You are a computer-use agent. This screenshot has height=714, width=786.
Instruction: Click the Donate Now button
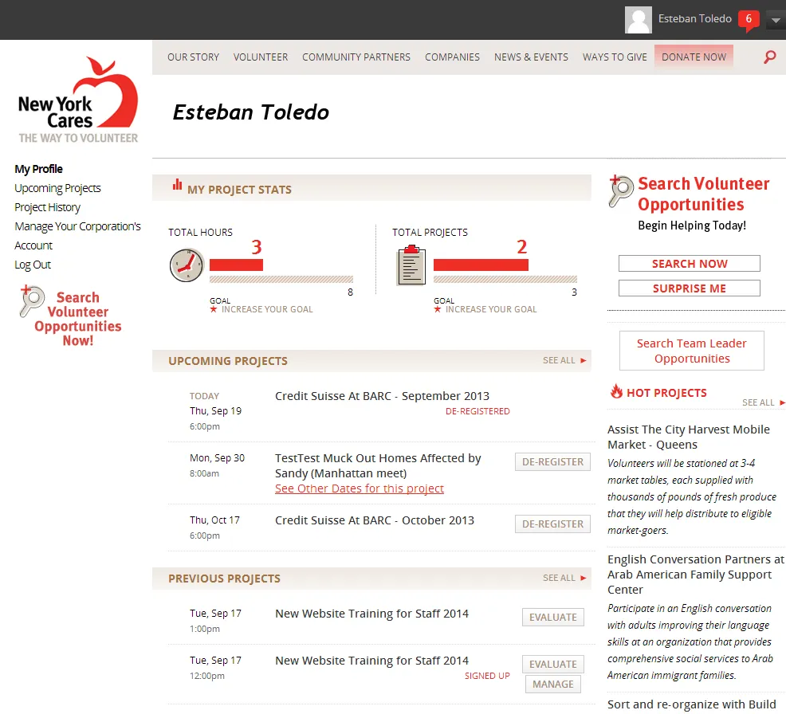tap(694, 57)
